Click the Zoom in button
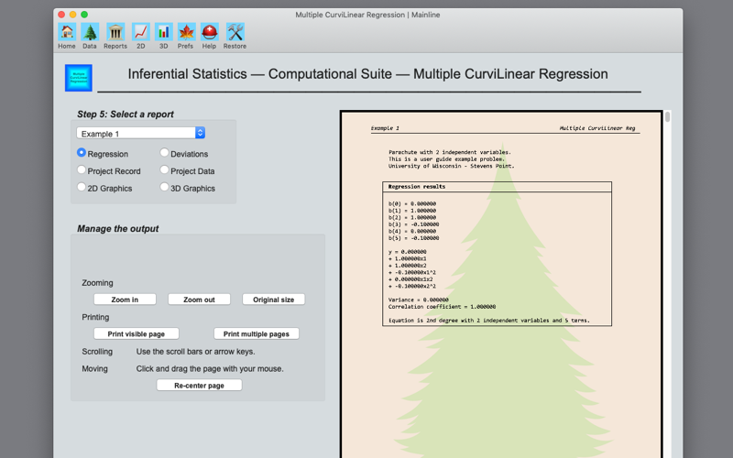Screen dimensions: 733x458 [125, 300]
